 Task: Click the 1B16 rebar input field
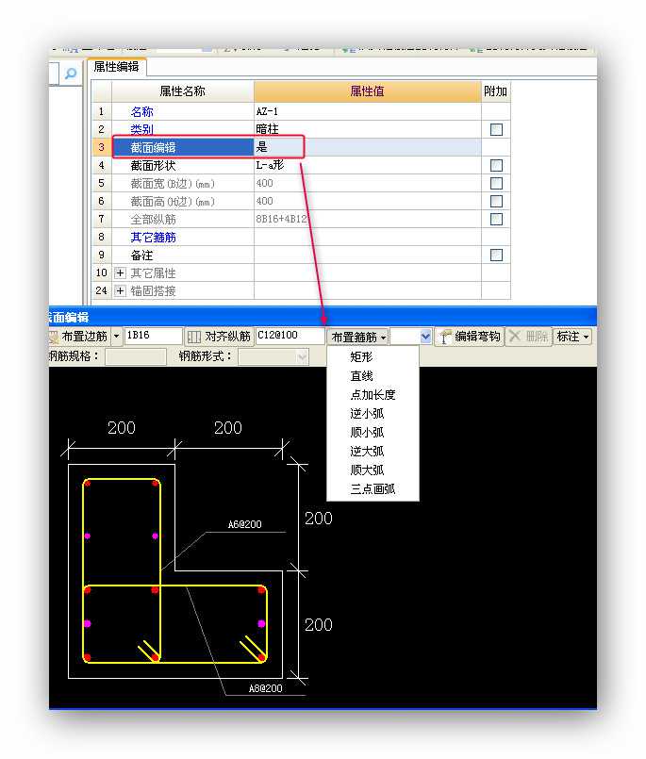pyautogui.click(x=153, y=336)
